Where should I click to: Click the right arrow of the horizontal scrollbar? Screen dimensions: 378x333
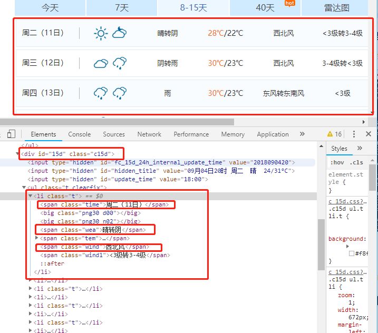click(364, 122)
